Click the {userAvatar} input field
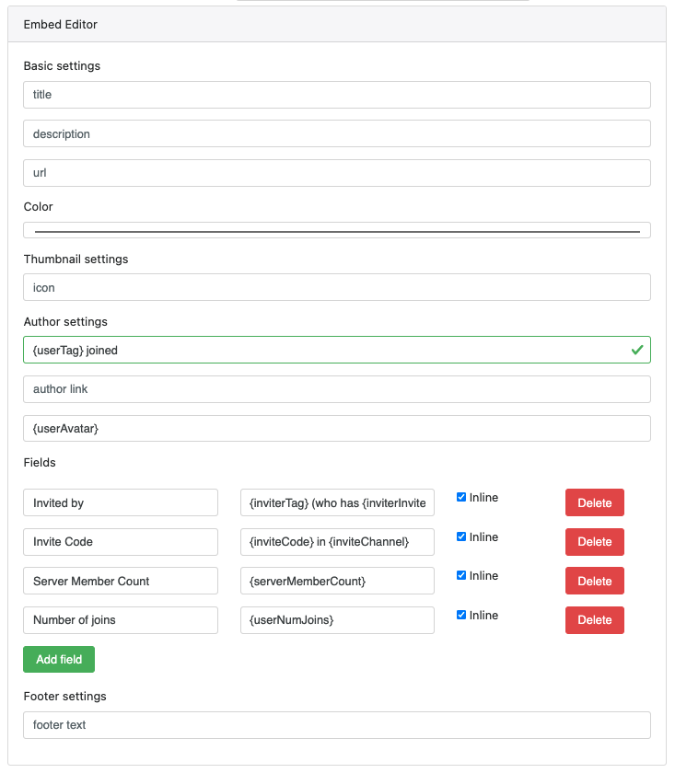 tap(337, 428)
